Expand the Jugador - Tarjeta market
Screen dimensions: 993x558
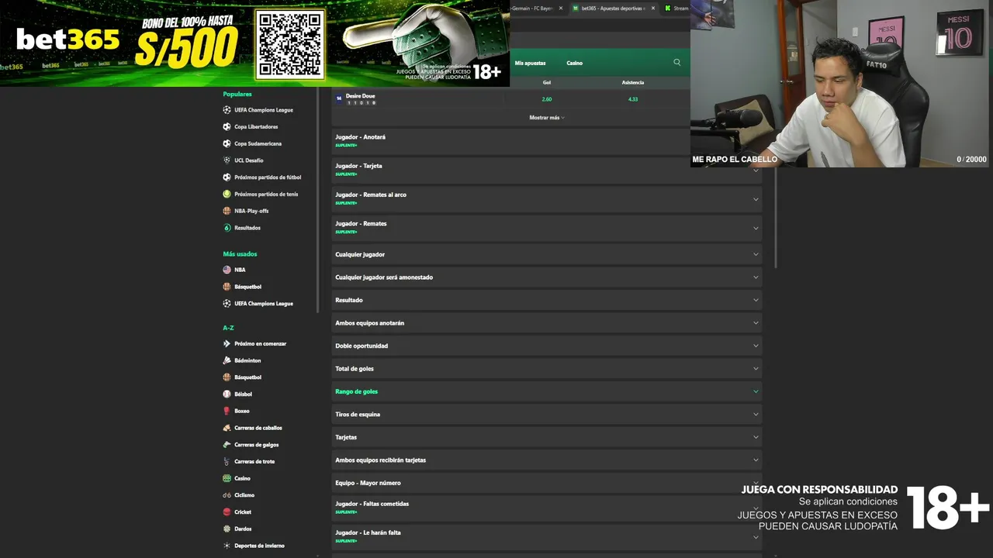547,169
